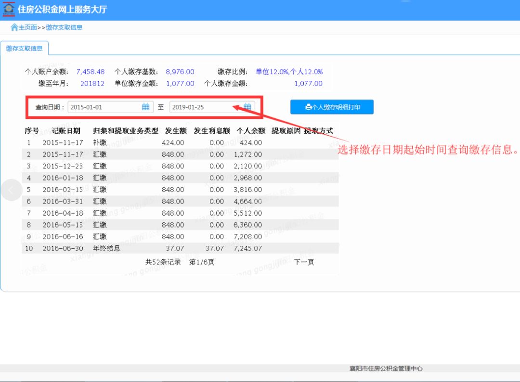Click 序号 column header
Image resolution: width=520 pixels, height=382 pixels.
coord(32,130)
